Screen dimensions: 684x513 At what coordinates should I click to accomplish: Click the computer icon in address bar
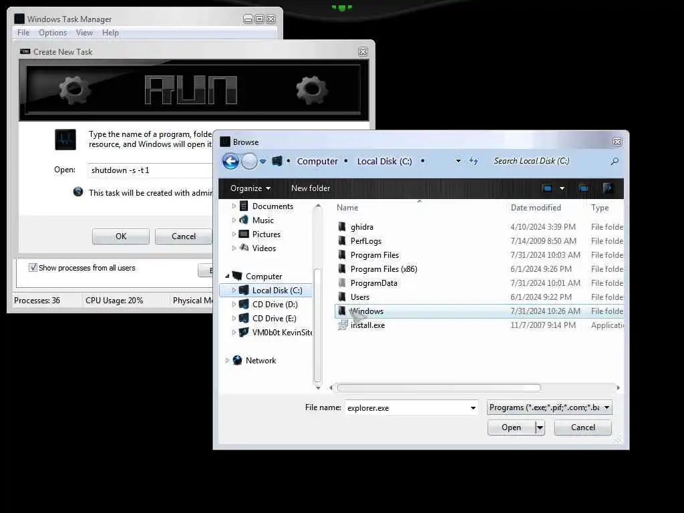click(277, 161)
